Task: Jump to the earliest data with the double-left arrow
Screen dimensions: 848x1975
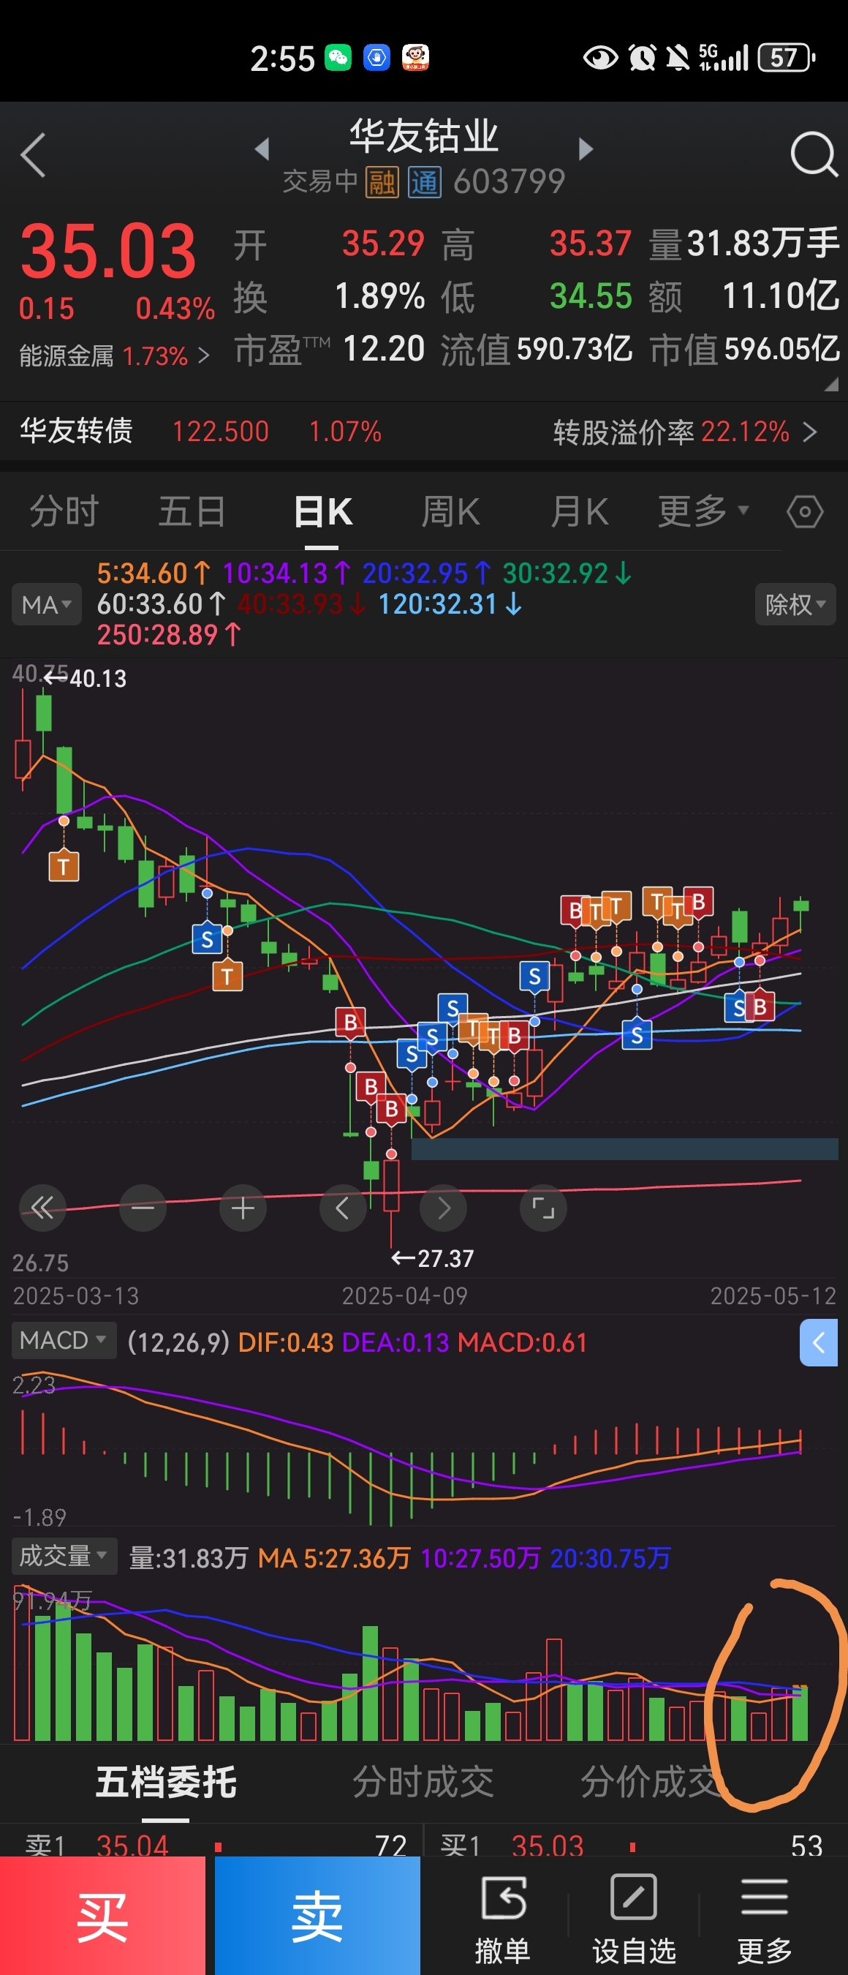Action: click(42, 1208)
